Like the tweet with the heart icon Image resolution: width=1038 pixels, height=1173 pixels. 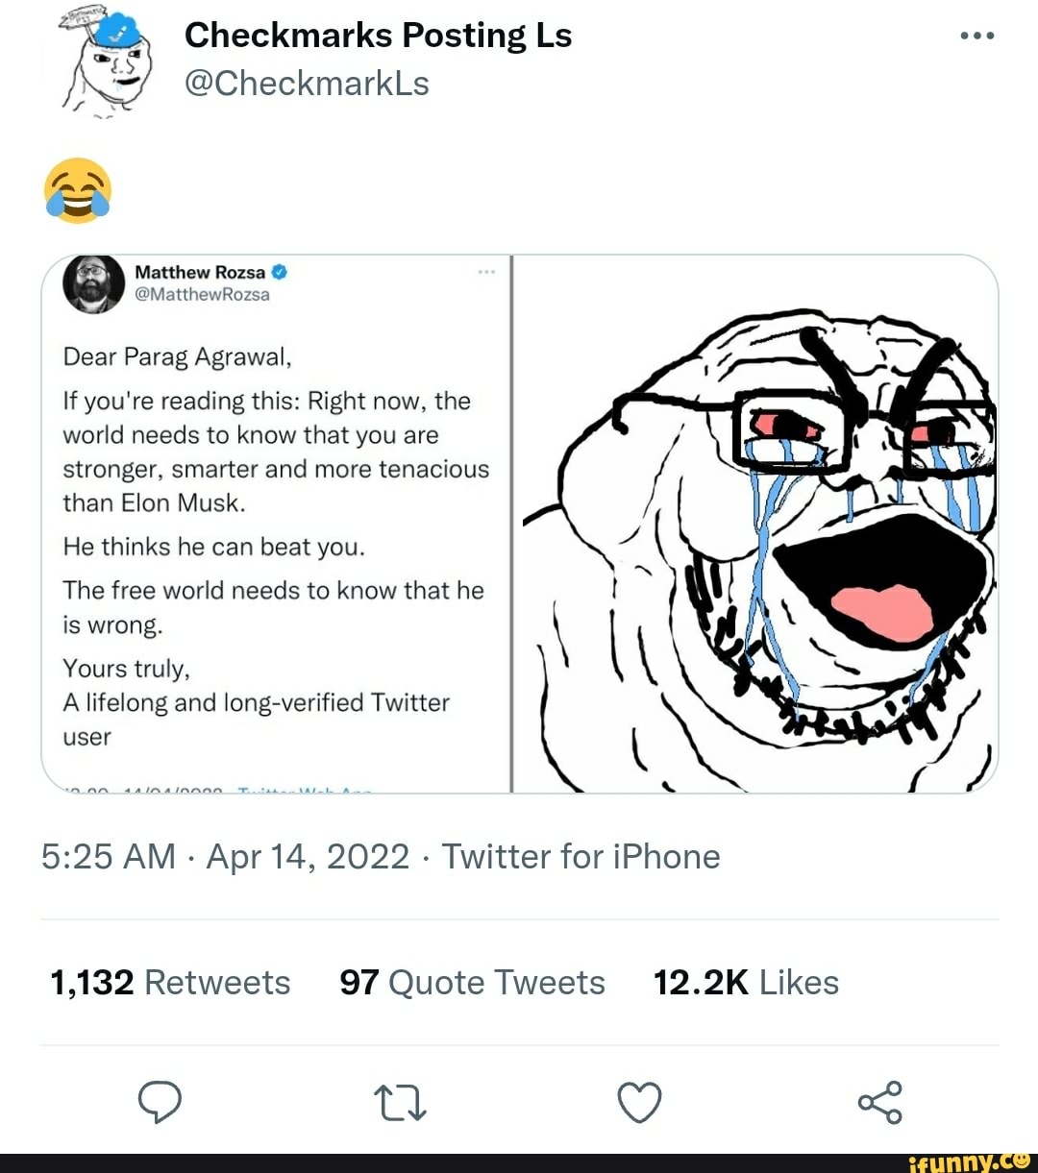point(639,1103)
